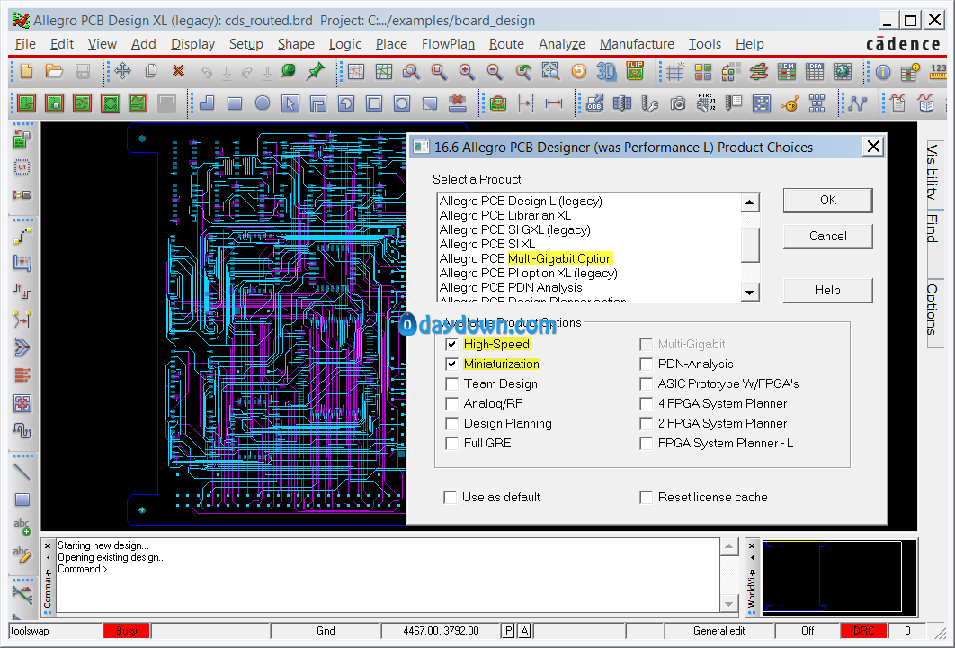Click the product list scroll up arrow
Image resolution: width=955 pixels, height=648 pixels.
tap(750, 202)
